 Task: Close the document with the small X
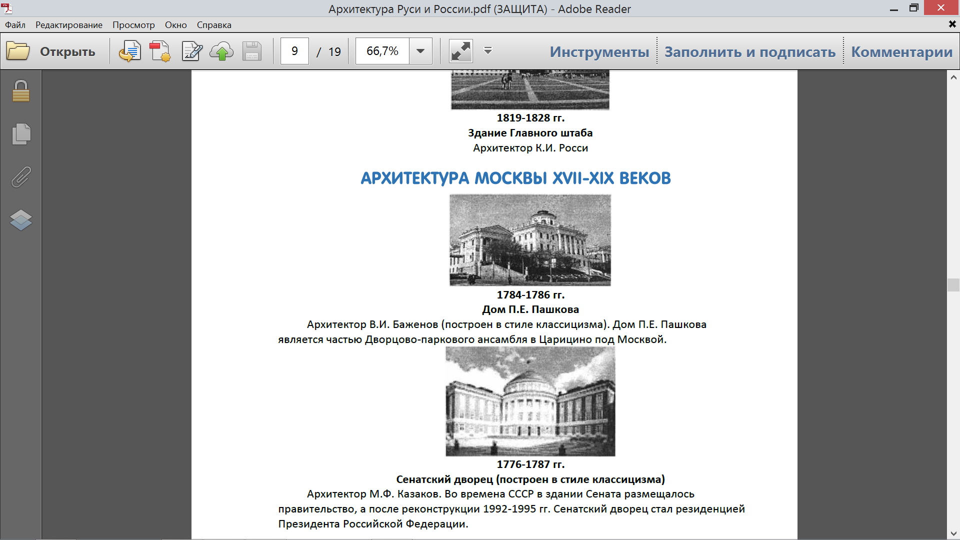(952, 24)
